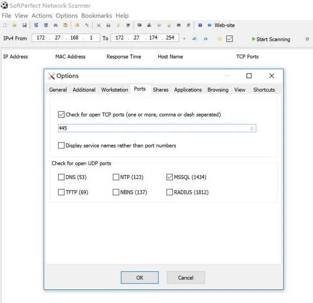
Task: Switch to the Shares tab
Action: 161,90
